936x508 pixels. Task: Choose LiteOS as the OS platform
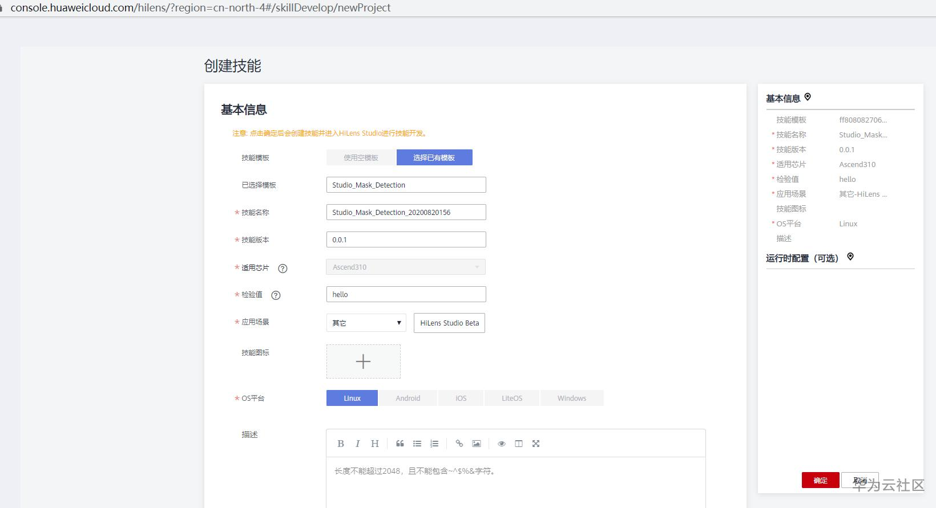pos(512,398)
